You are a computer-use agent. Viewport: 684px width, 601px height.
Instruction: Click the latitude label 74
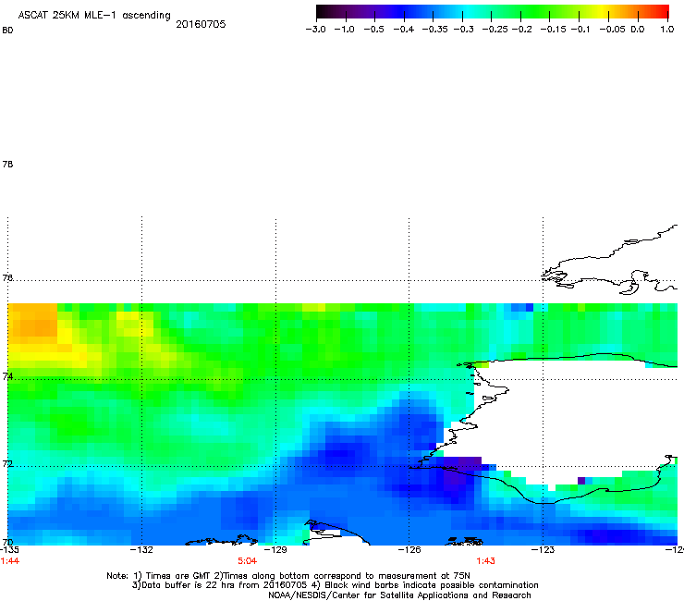tap(7, 376)
